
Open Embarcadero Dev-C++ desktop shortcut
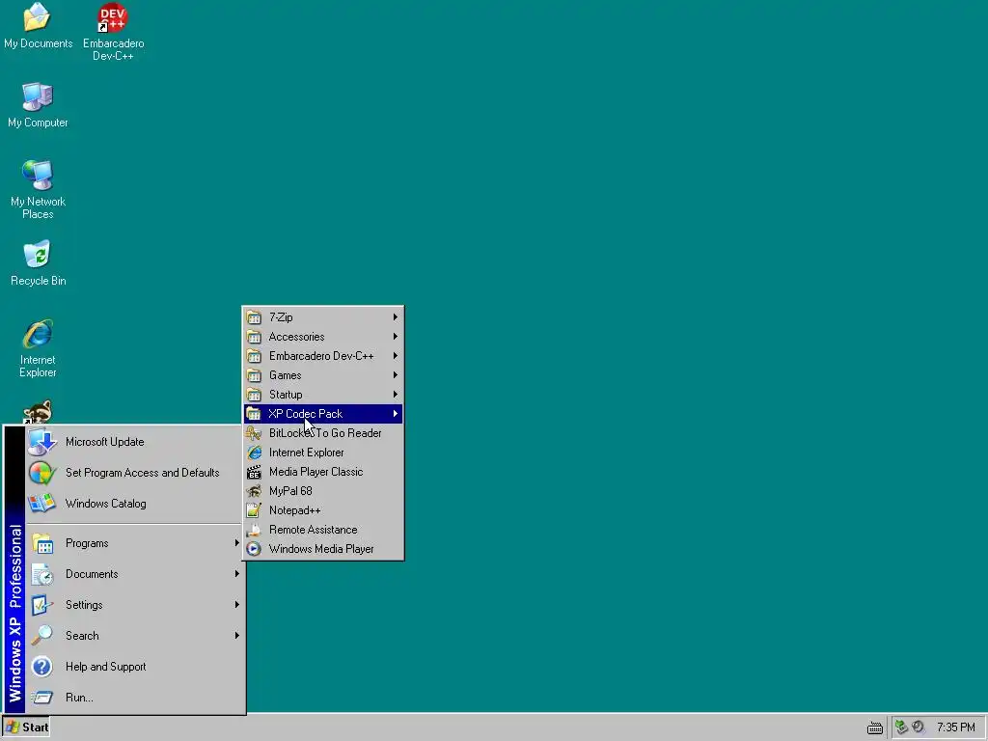pyautogui.click(x=114, y=32)
